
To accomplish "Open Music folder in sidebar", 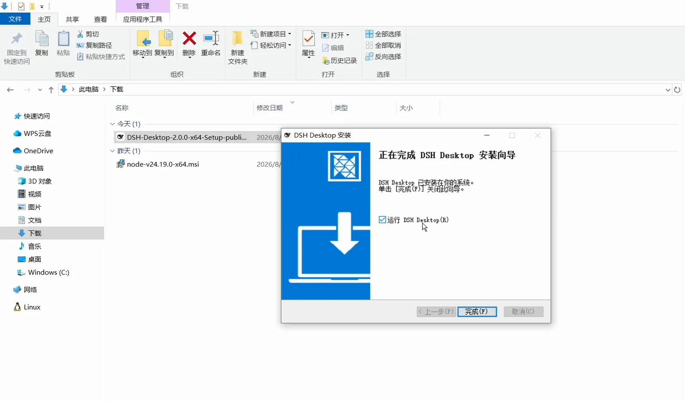I will coord(30,246).
